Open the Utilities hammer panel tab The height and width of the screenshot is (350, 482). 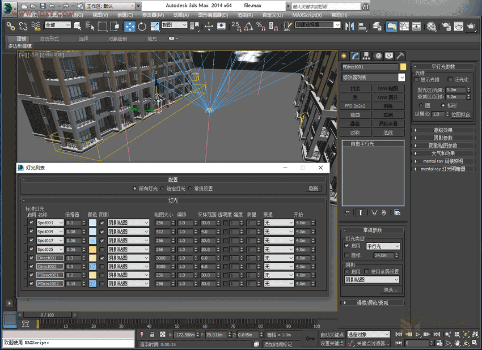400,56
